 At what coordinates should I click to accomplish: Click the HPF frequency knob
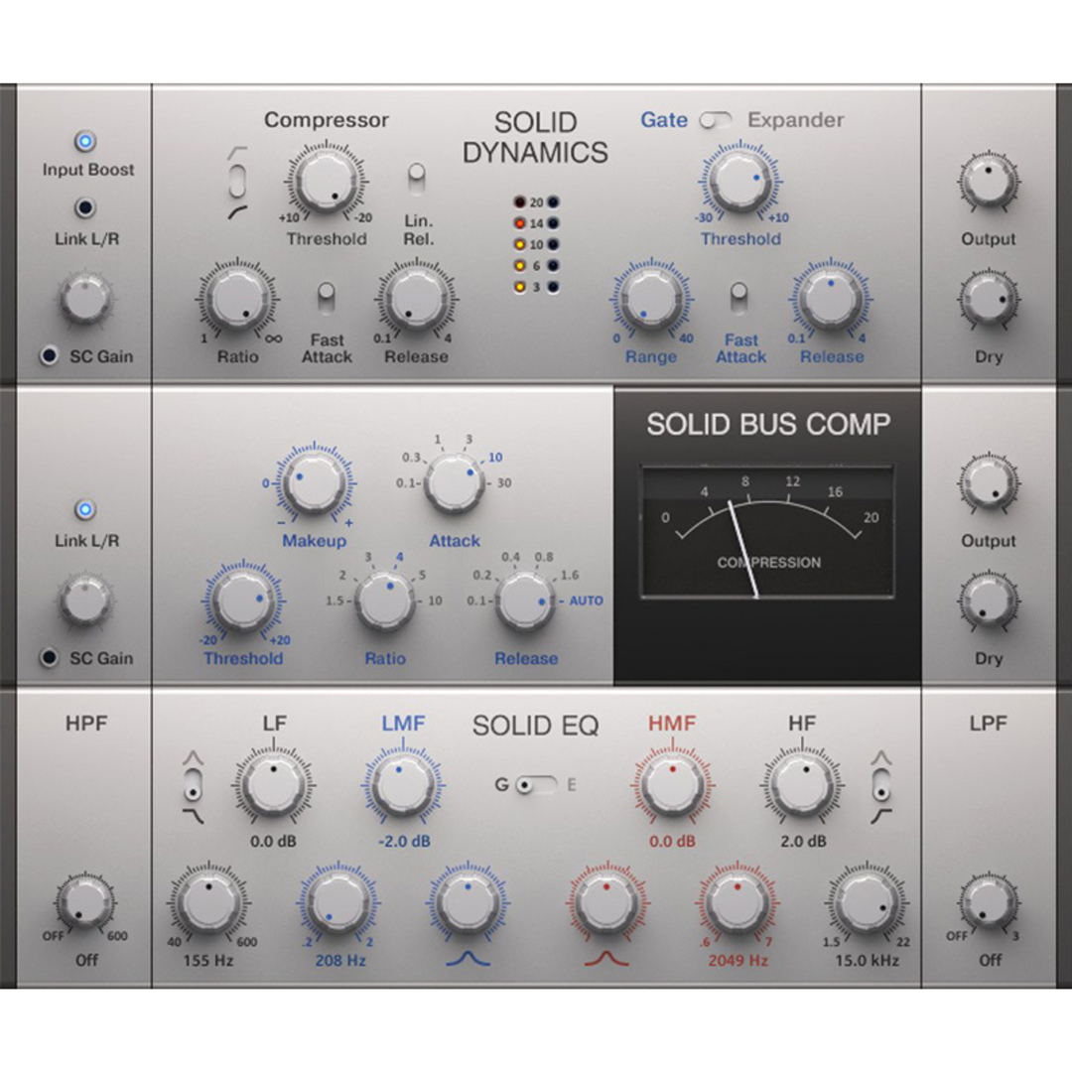pos(85,901)
